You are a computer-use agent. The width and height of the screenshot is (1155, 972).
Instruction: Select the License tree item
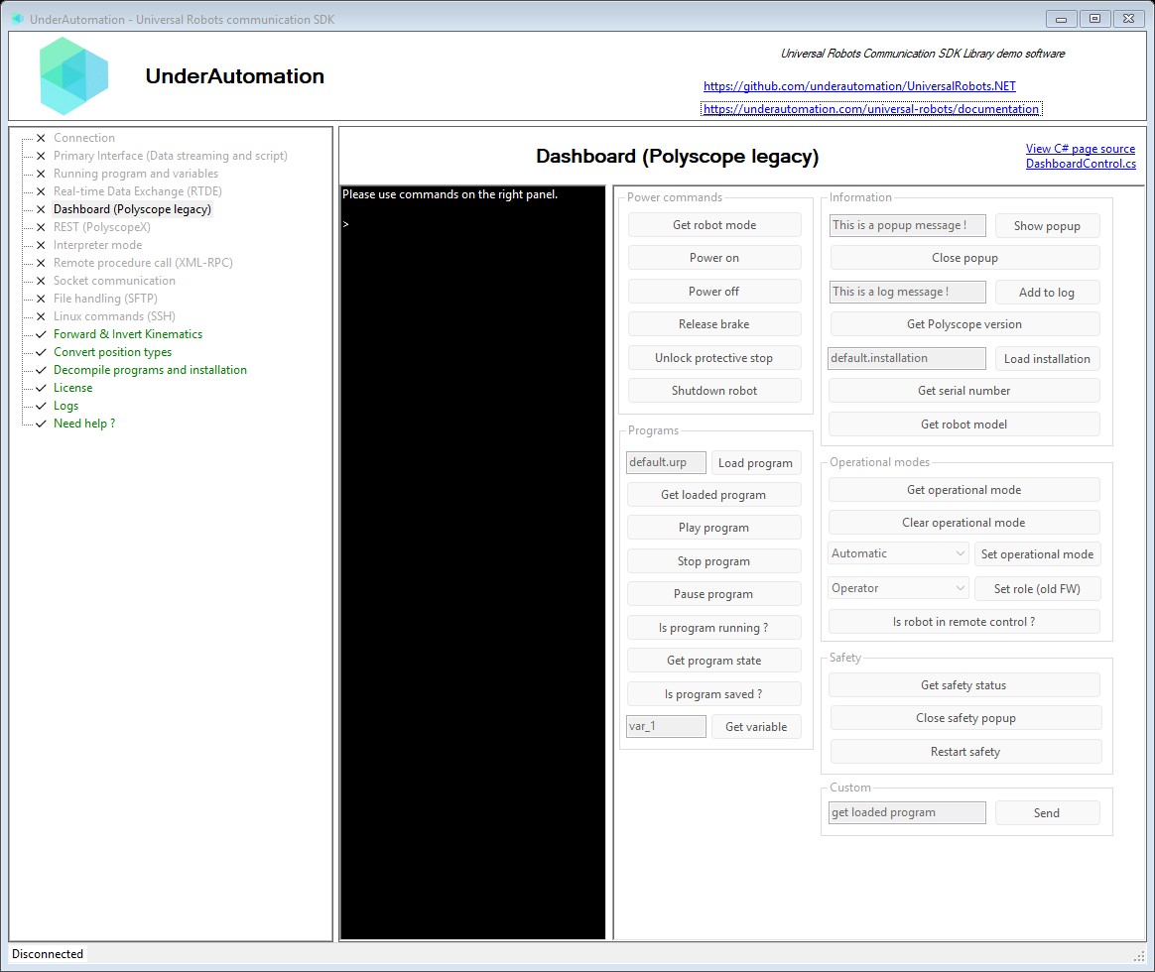point(72,388)
